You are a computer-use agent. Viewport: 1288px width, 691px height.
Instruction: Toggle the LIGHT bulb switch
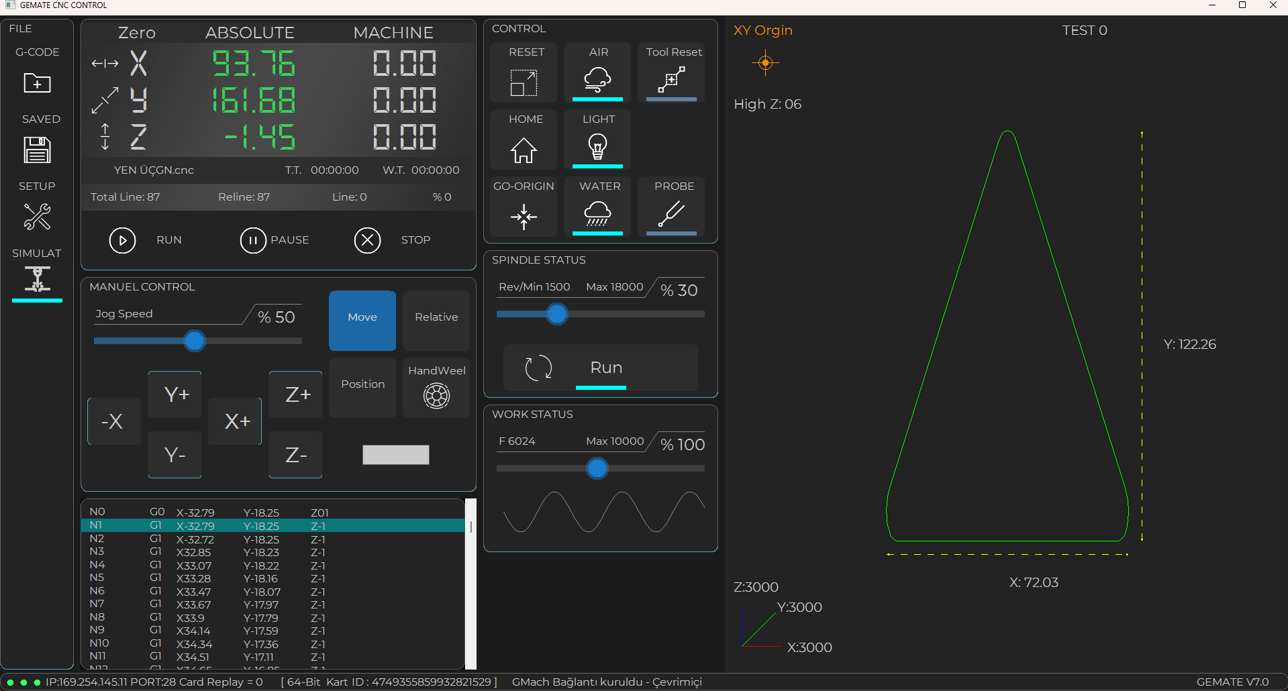pos(597,147)
